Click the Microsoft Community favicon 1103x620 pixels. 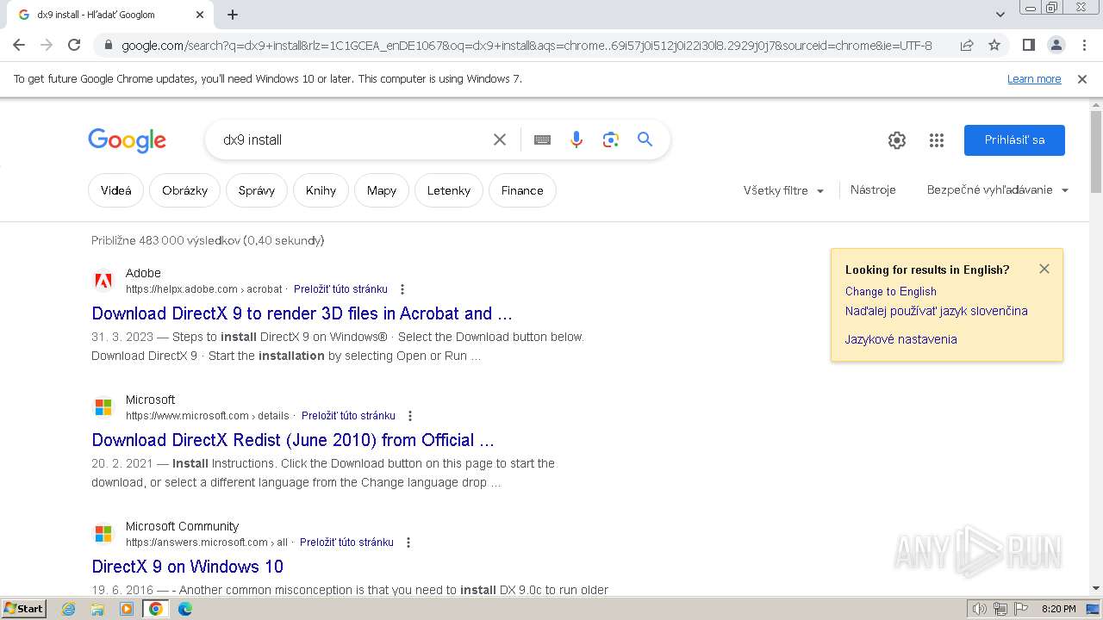pos(103,534)
